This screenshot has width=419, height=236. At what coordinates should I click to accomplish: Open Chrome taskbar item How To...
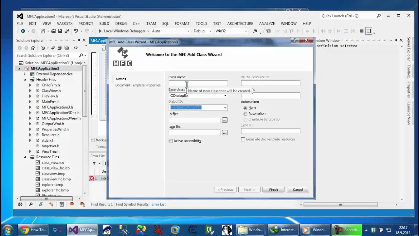pyautogui.click(x=34, y=229)
